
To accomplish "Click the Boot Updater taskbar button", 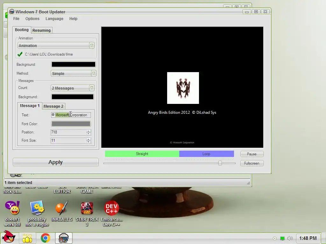I will click(64, 238).
